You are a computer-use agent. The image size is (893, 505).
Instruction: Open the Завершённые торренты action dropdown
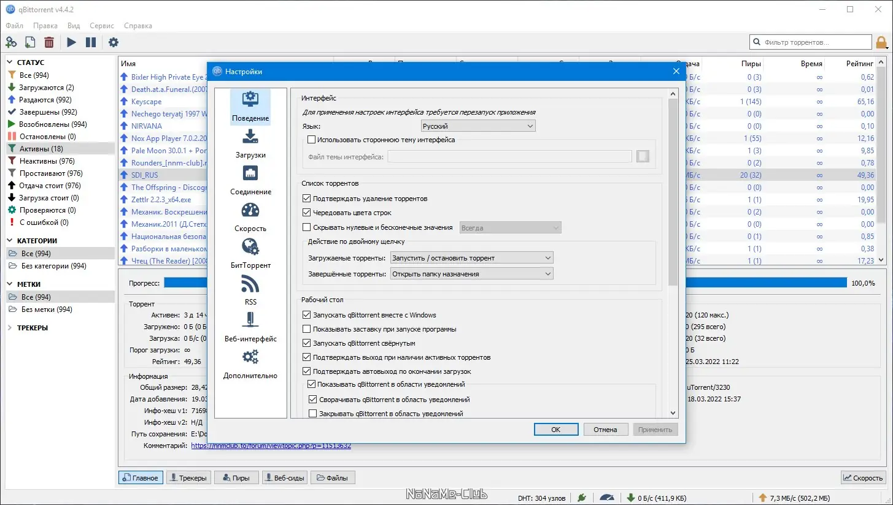471,274
